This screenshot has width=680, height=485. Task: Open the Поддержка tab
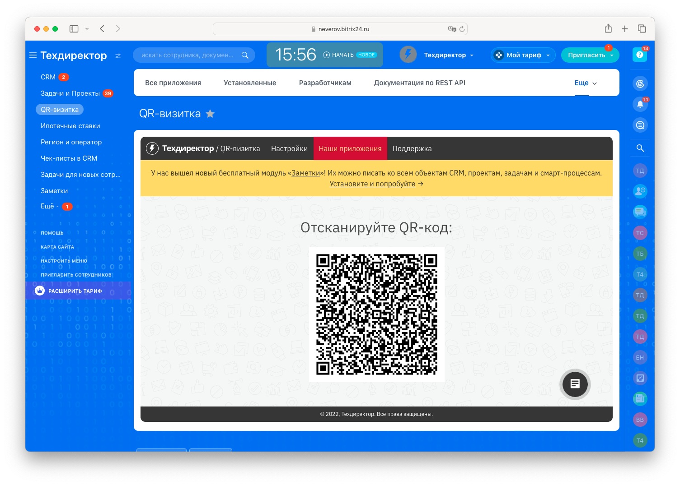coord(412,148)
